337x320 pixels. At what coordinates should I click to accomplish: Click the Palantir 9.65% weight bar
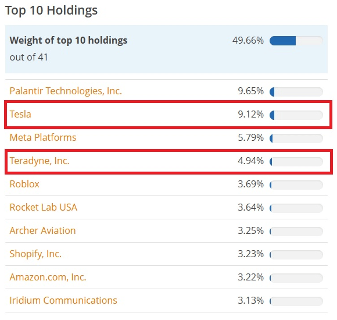(x=296, y=92)
